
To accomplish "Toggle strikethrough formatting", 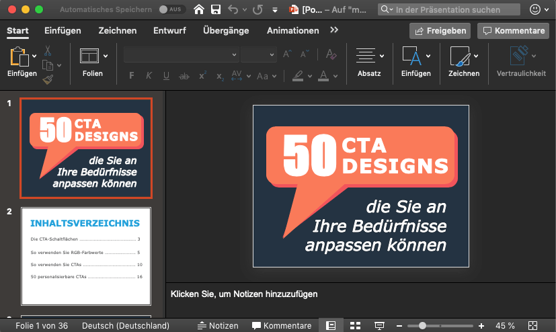I will pyautogui.click(x=184, y=76).
